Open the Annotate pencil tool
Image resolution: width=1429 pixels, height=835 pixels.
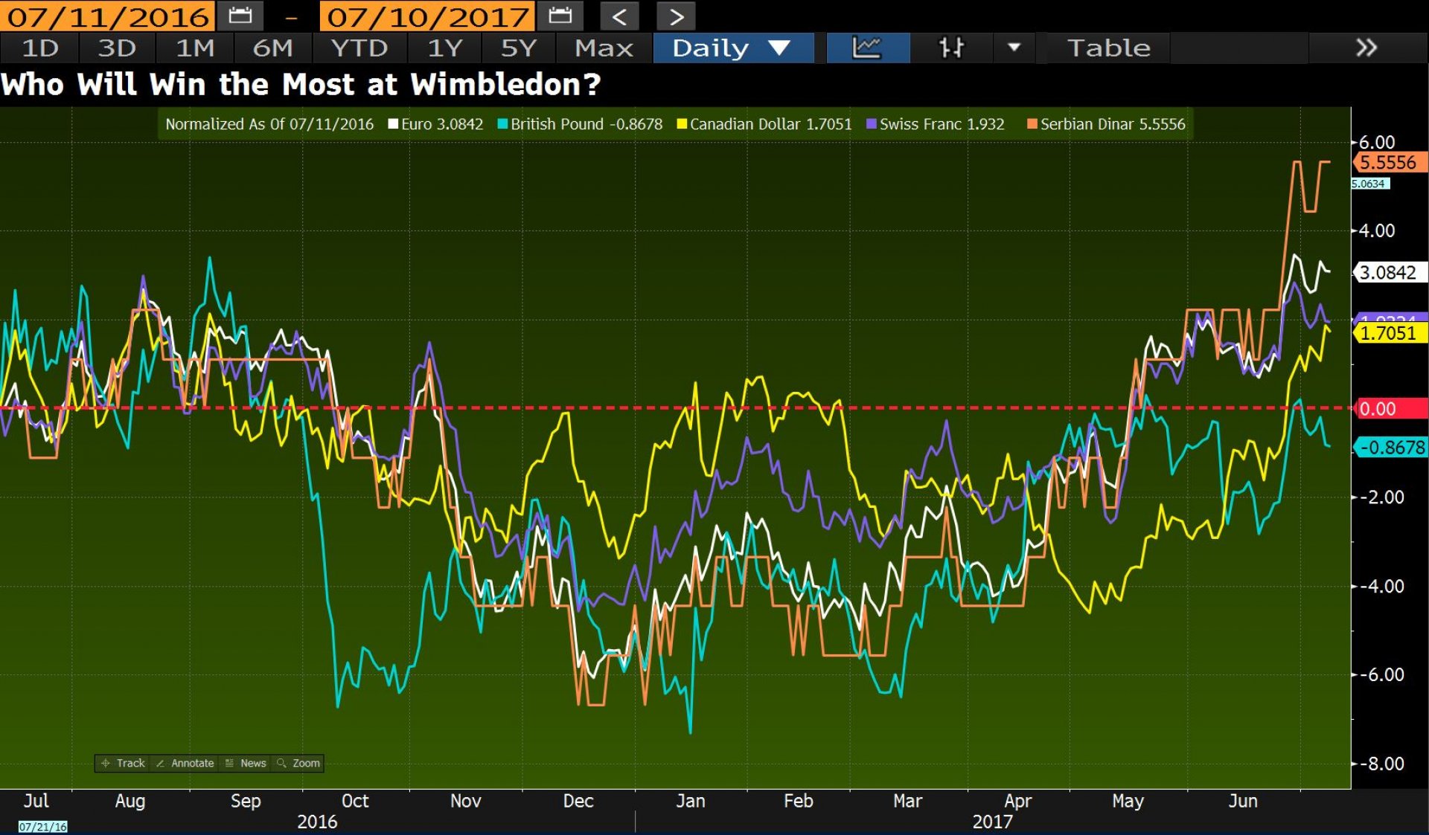click(185, 763)
